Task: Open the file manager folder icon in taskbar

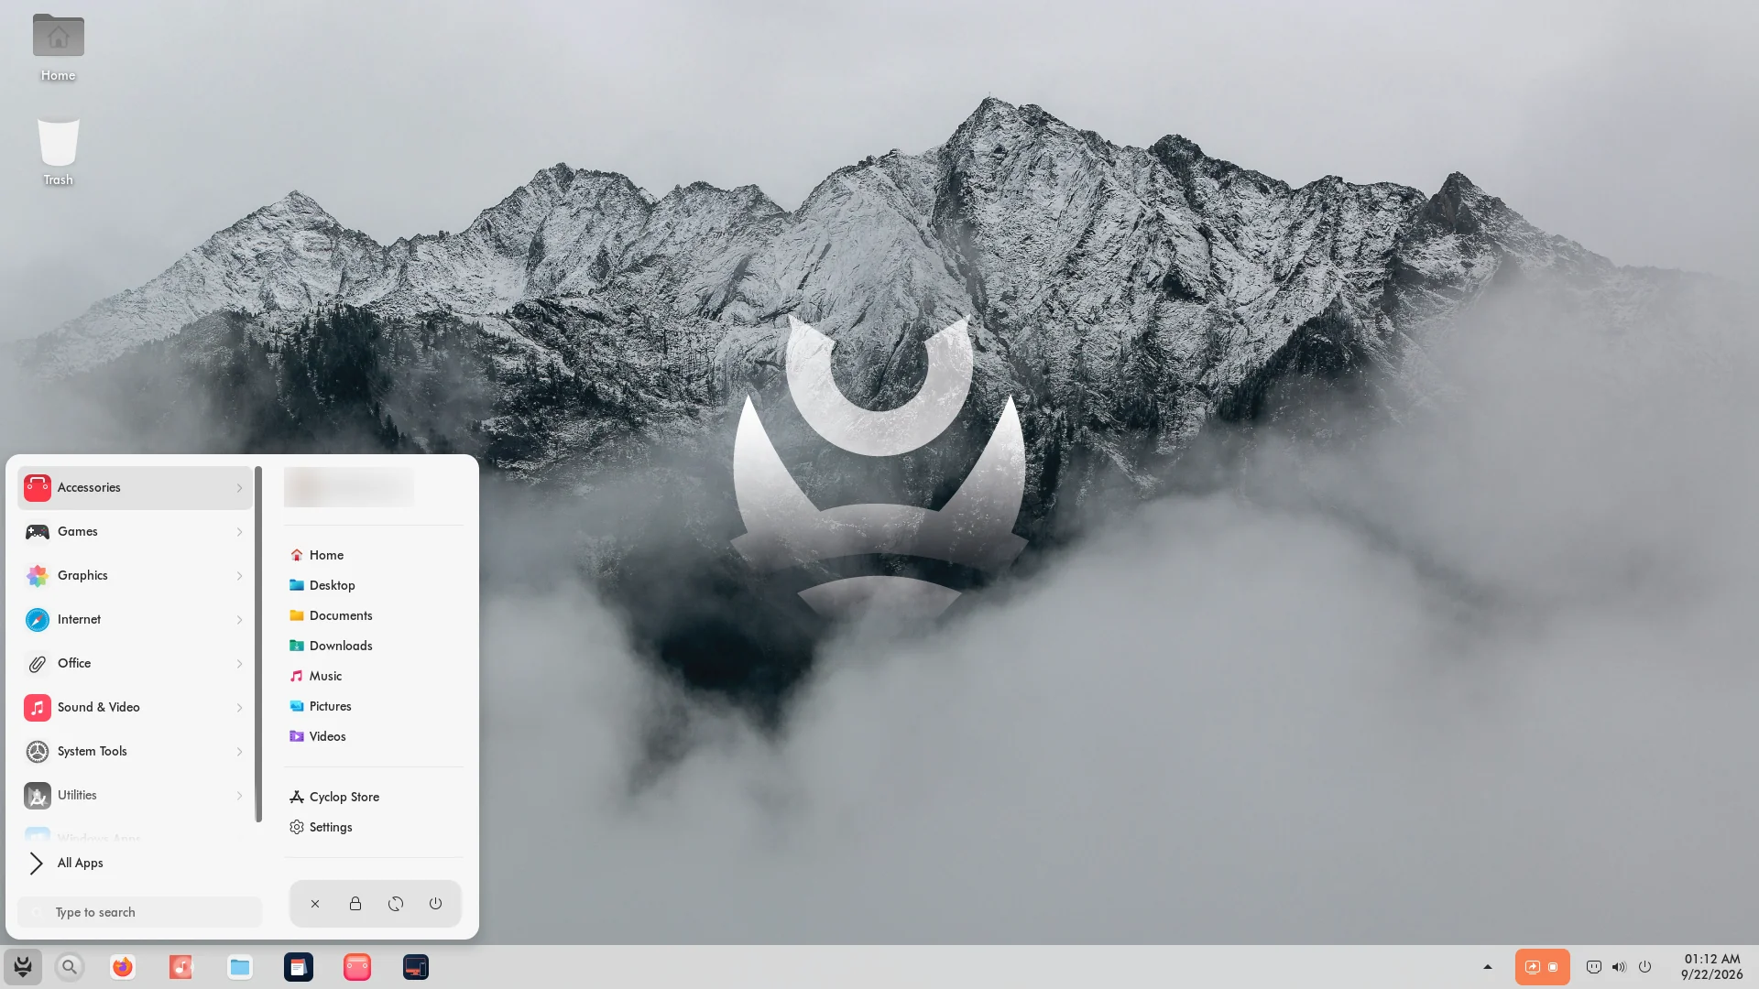Action: (x=239, y=967)
